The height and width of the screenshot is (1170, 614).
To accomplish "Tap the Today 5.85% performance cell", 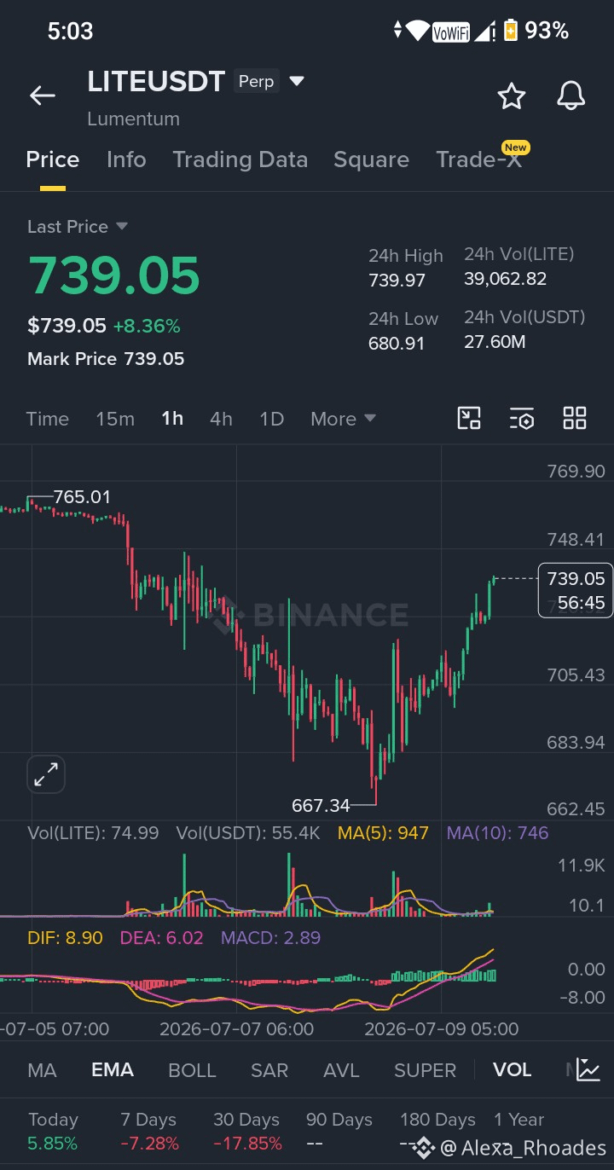I will (53, 1131).
